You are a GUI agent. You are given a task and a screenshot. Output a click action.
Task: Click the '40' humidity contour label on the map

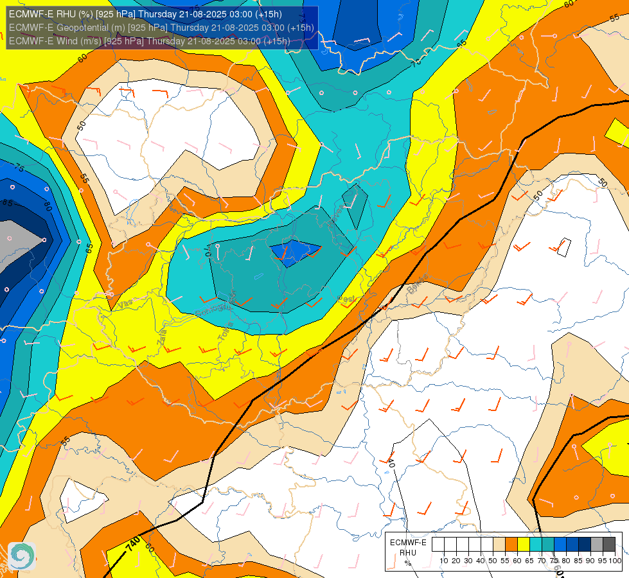pyautogui.click(x=391, y=462)
